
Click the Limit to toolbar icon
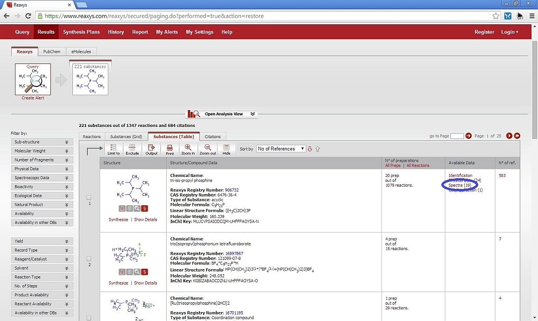pyautogui.click(x=113, y=149)
